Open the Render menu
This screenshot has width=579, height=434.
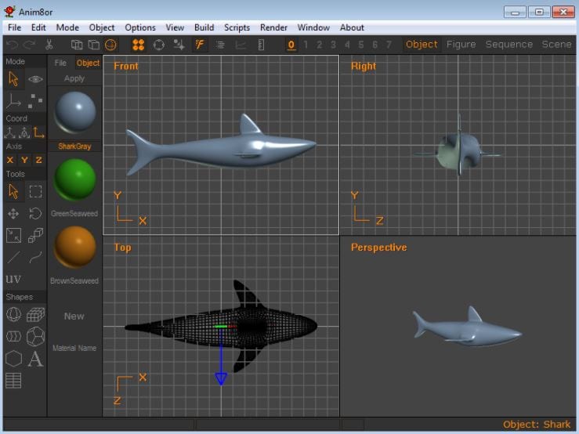coord(273,27)
